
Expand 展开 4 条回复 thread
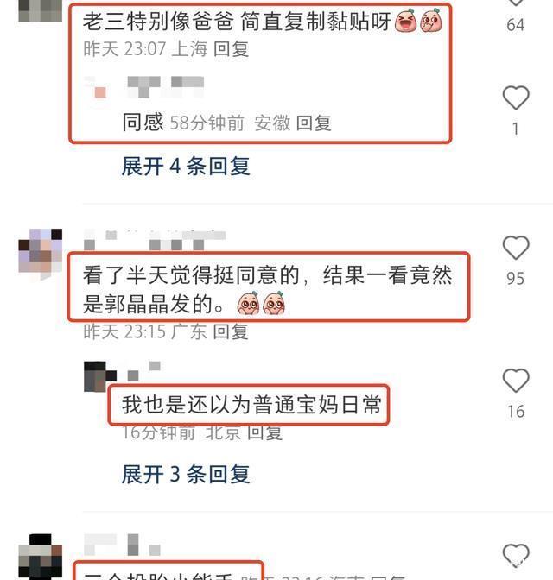click(x=186, y=166)
